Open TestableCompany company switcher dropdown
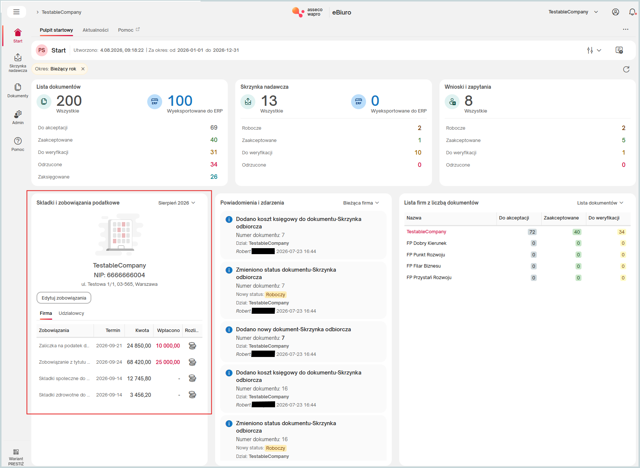The height and width of the screenshot is (468, 640). (x=573, y=12)
